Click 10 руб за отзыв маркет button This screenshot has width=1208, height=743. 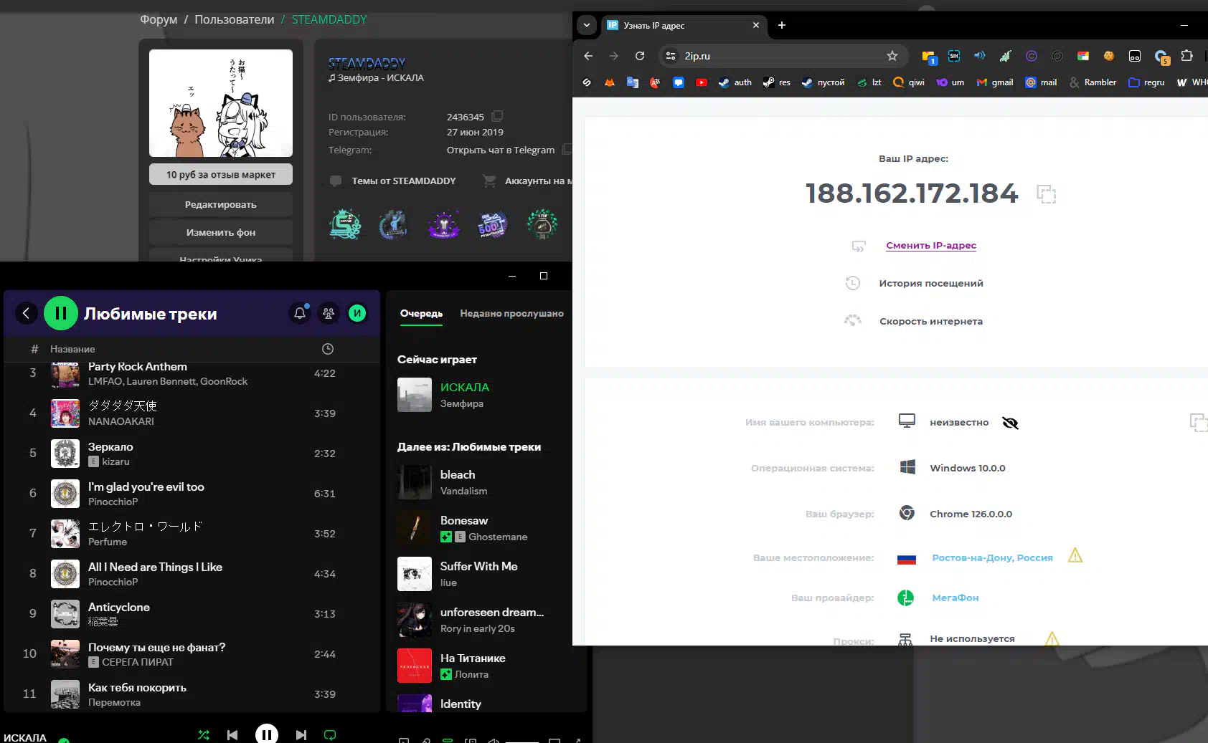221,174
